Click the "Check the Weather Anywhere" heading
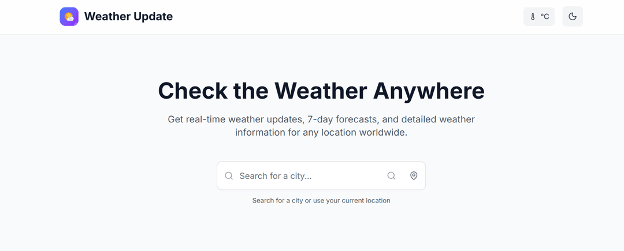Screen dimensions: 624x251 tap(321, 91)
